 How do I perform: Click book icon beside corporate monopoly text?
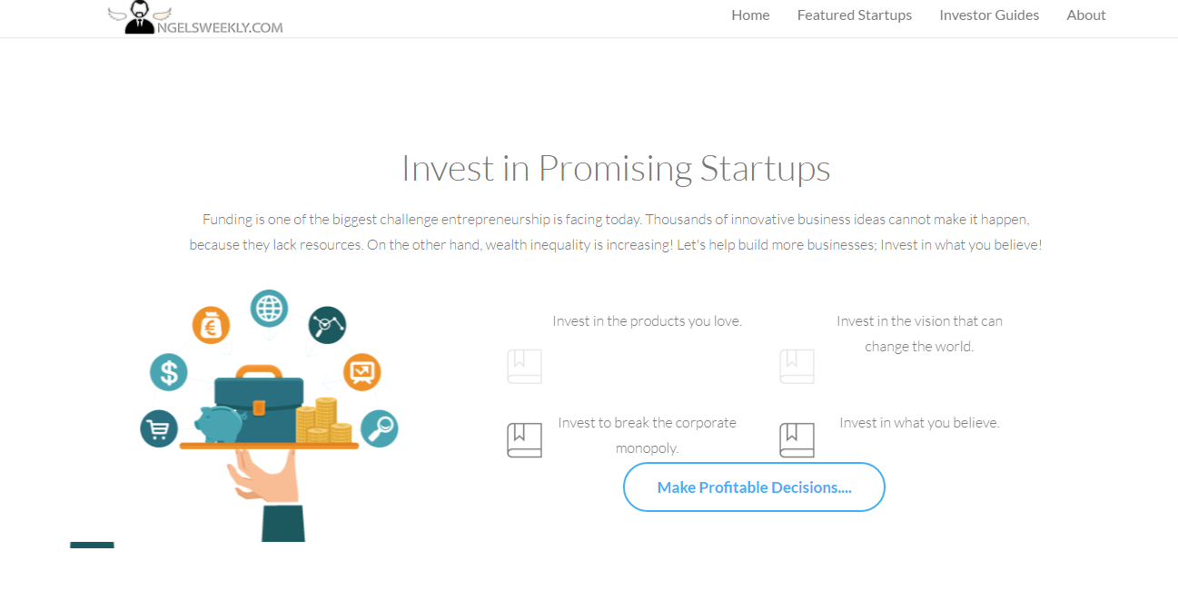tap(524, 440)
